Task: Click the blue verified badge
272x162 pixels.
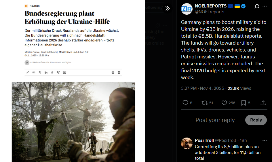Action: 244,6
